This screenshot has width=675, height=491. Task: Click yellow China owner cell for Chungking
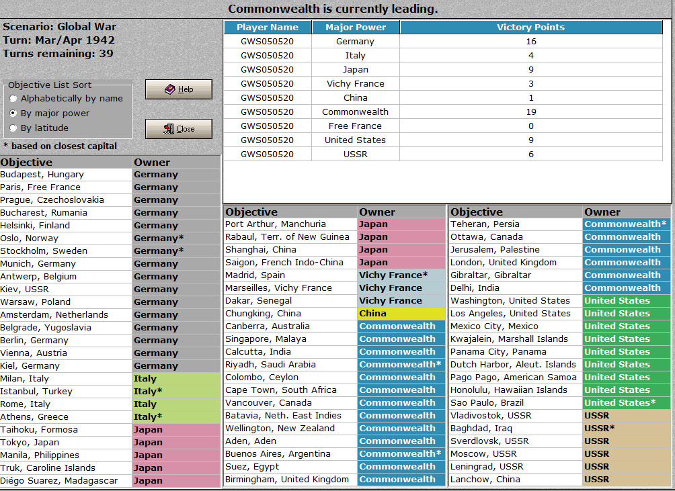[401, 314]
